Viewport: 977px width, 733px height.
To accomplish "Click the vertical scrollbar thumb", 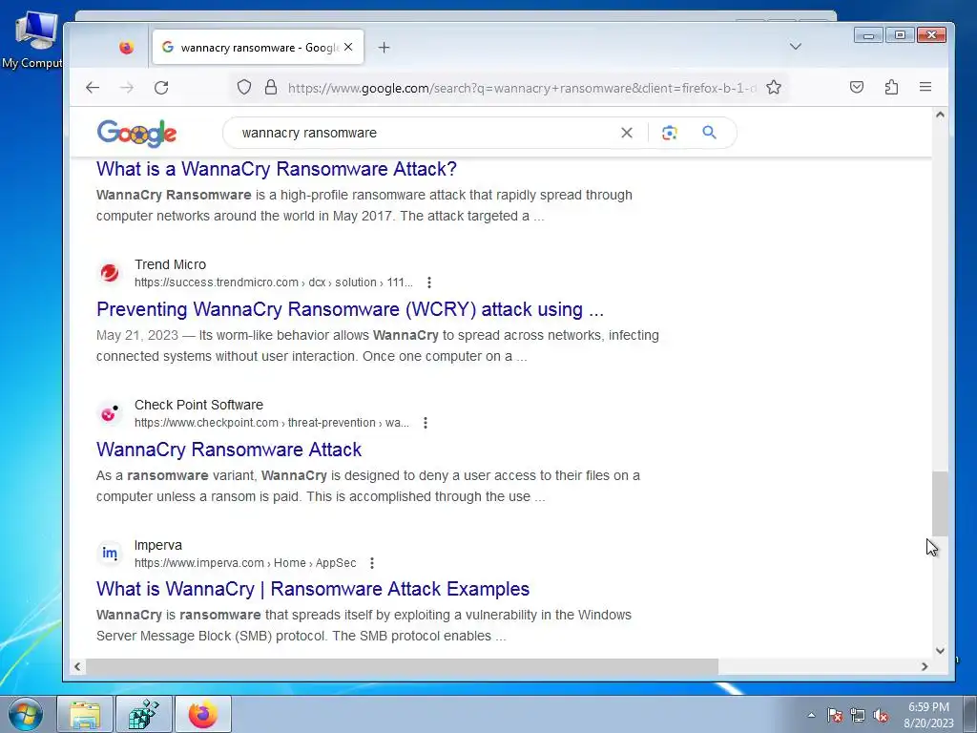I will 940,504.
